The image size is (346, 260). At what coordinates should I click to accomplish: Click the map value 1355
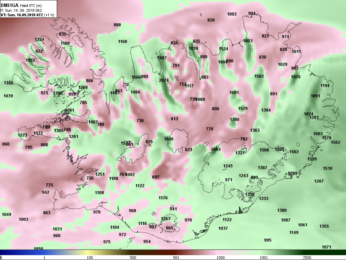[324, 226]
